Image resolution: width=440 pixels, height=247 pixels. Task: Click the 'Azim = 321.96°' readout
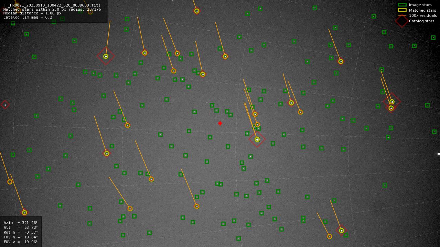click(21, 223)
